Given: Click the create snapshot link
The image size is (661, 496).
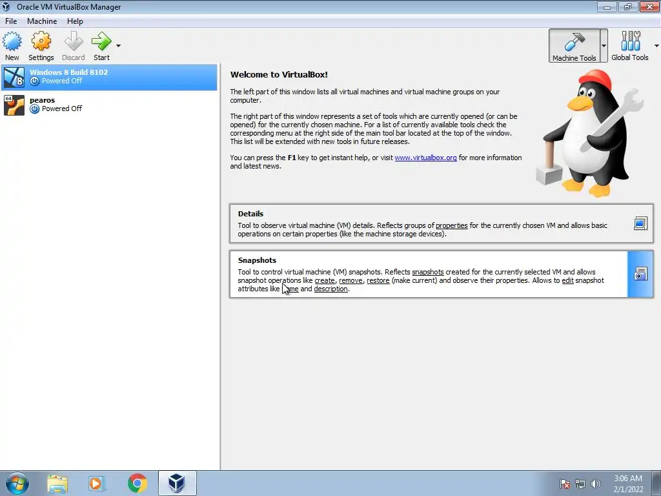Looking at the screenshot, I should 325,280.
